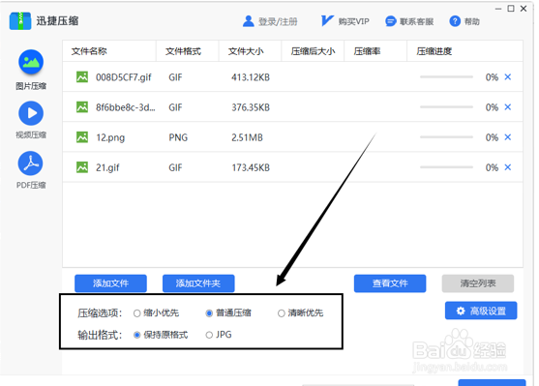This screenshot has height=386, width=539.
Task: Click the progress bar for 008D5CF7.gif
Action: tap(446, 77)
